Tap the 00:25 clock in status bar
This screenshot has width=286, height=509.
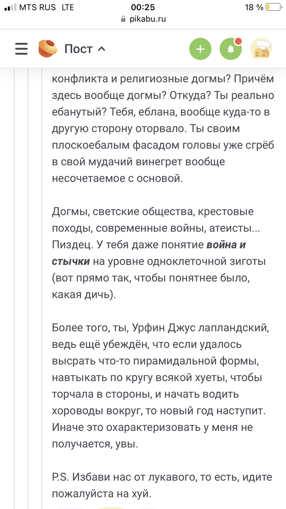tap(143, 7)
